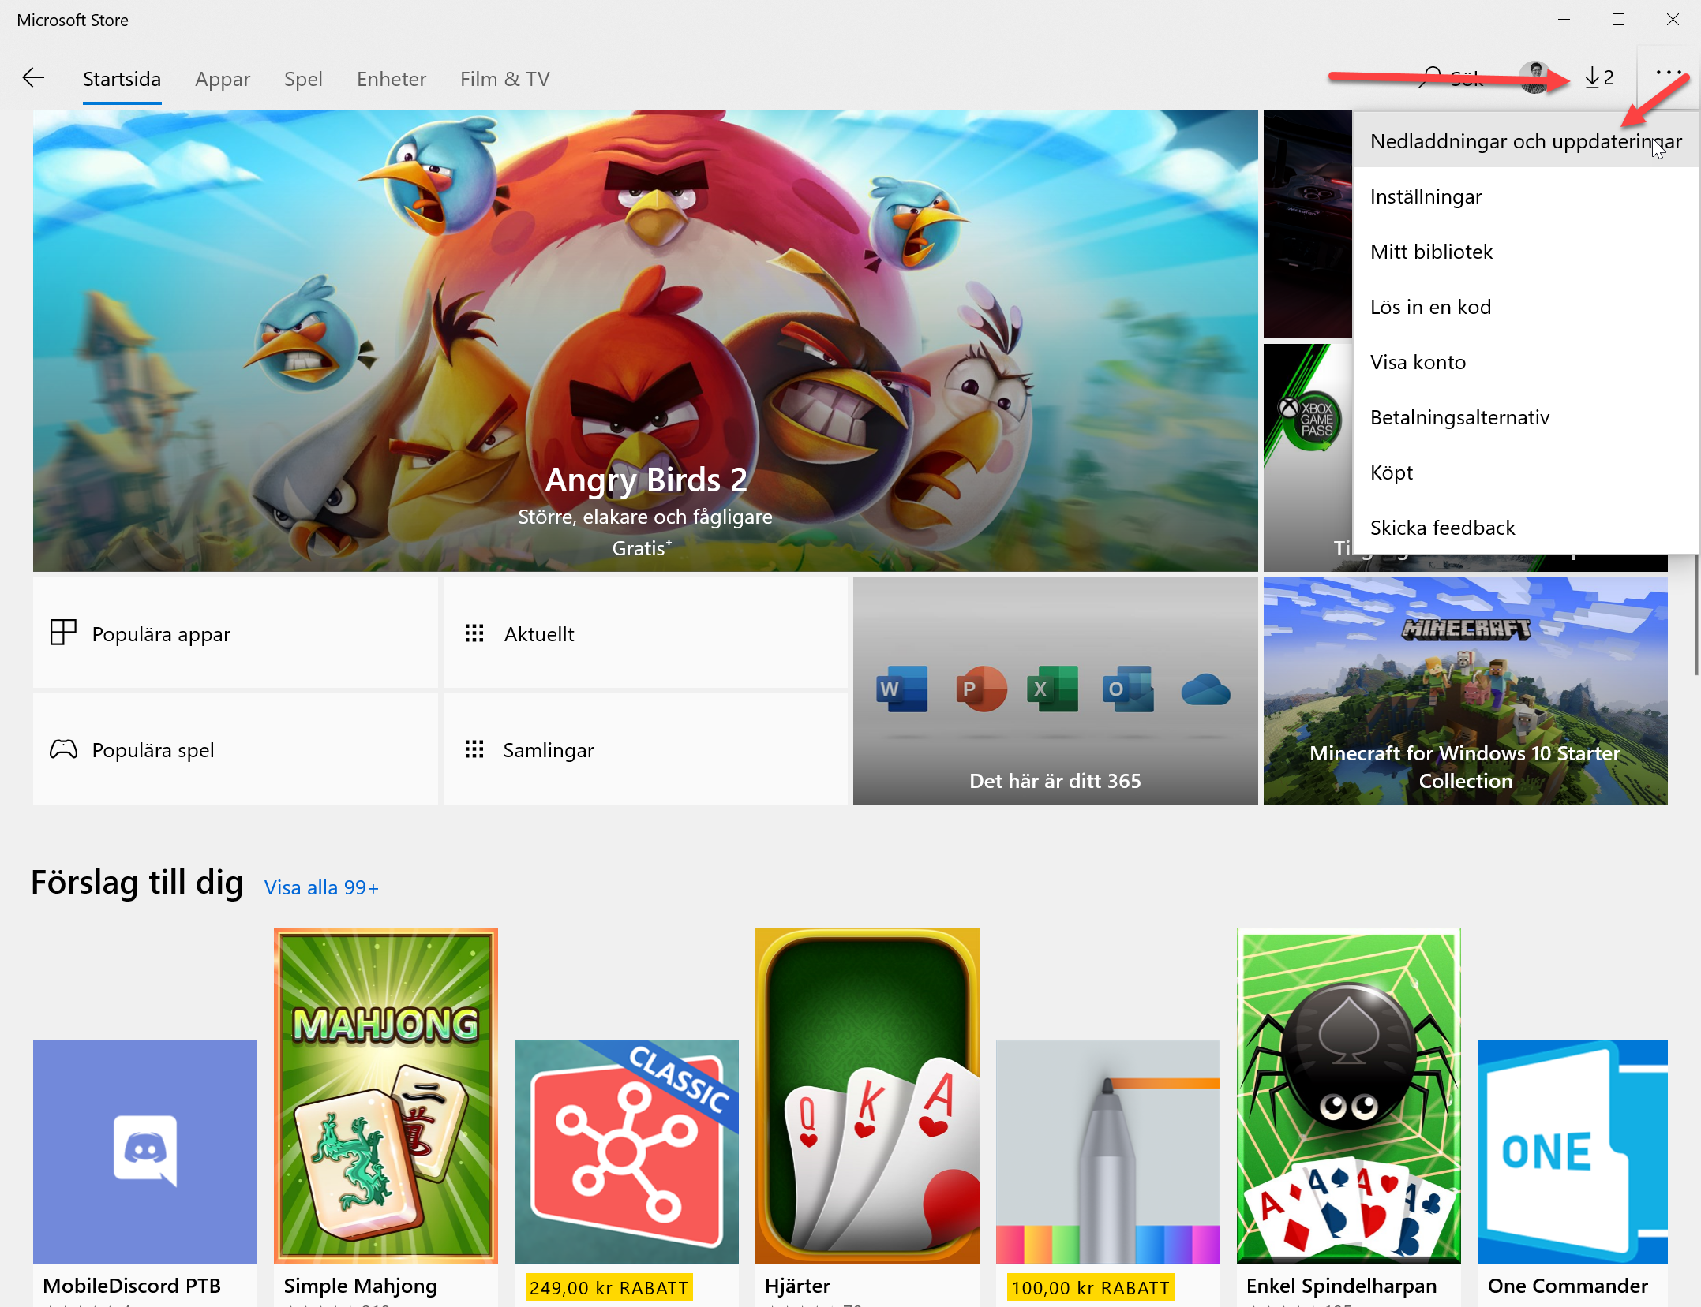This screenshot has width=1701, height=1307.
Task: Open the downloads indicator showing 2
Action: click(x=1599, y=78)
